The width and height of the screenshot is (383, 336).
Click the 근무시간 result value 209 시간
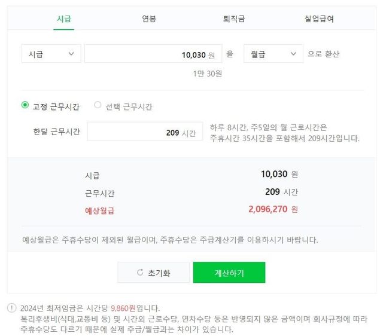pyautogui.click(x=281, y=193)
